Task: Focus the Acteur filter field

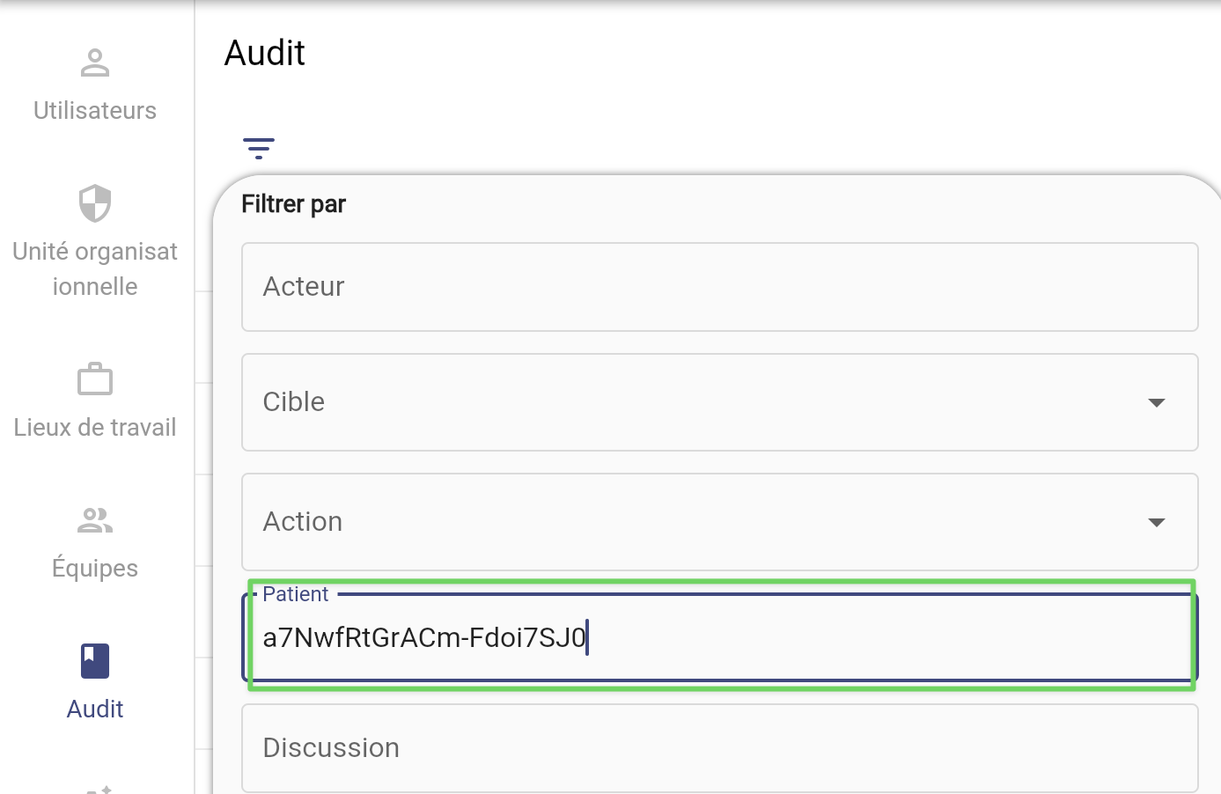Action: pos(720,287)
